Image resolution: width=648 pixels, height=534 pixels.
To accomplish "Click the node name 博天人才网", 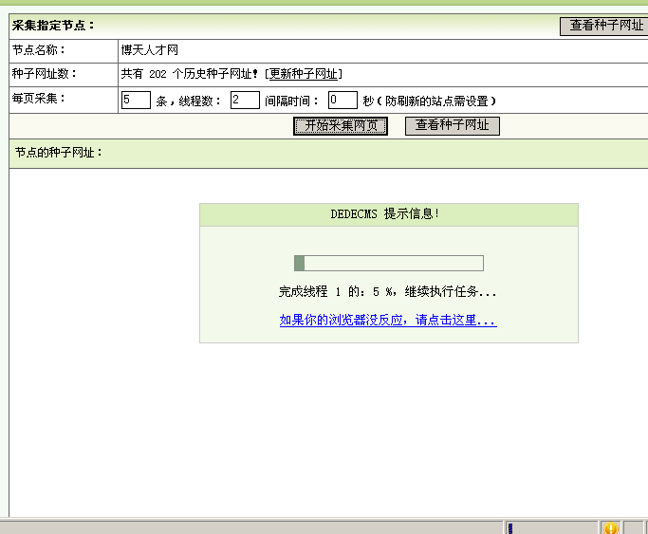I will pos(150,50).
